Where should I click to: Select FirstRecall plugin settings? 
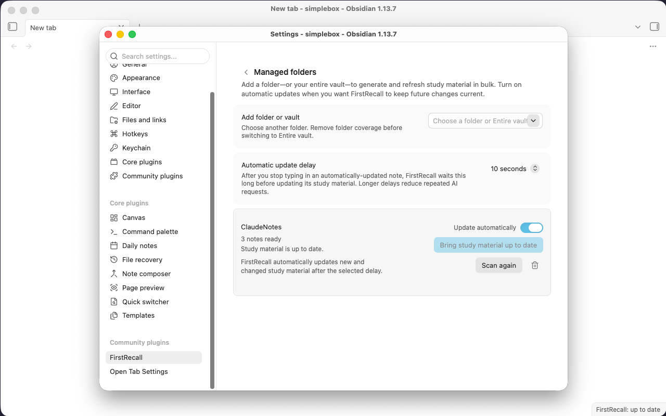tap(153, 358)
